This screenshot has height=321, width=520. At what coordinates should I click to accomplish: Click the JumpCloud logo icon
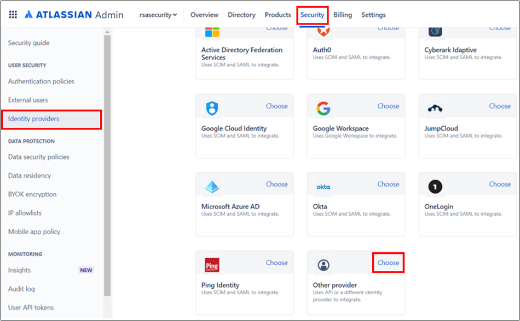pos(435,109)
